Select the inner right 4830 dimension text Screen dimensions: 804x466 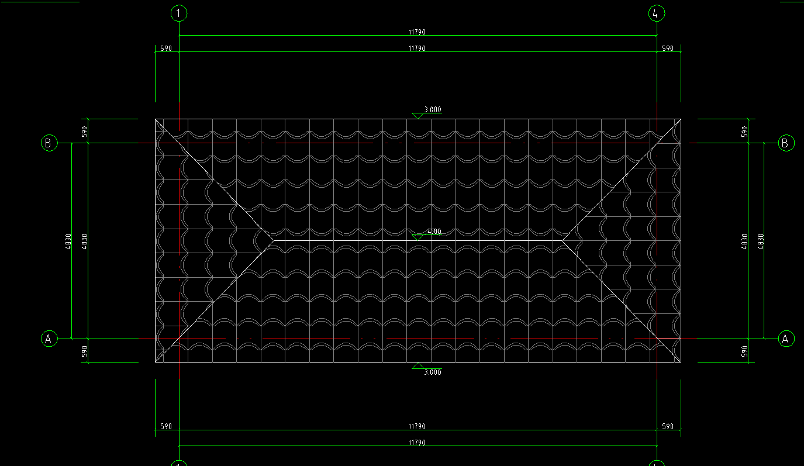pyautogui.click(x=744, y=241)
